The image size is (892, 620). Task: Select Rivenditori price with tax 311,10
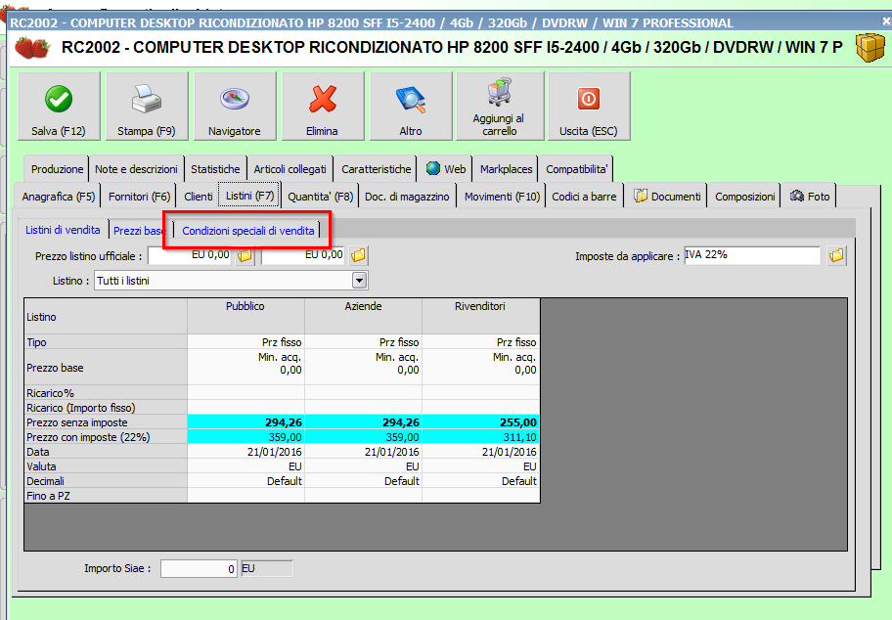[480, 437]
